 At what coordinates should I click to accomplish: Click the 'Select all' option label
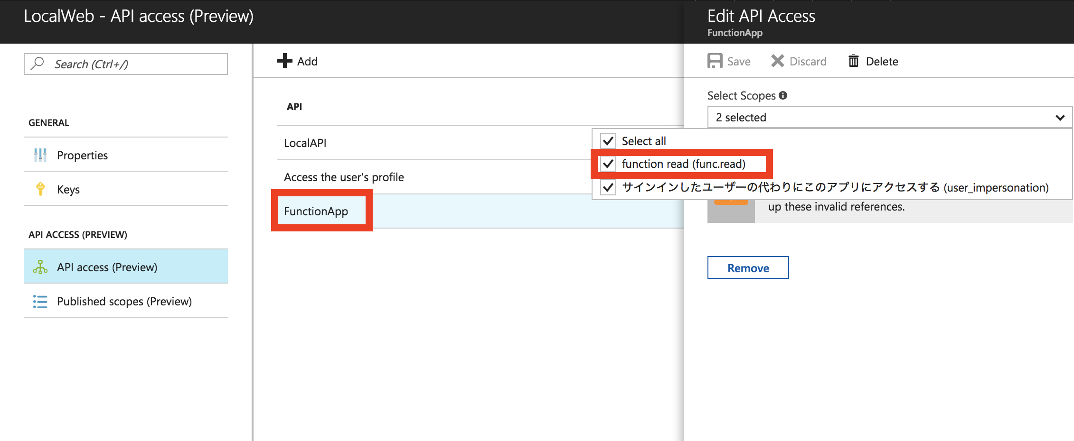644,141
